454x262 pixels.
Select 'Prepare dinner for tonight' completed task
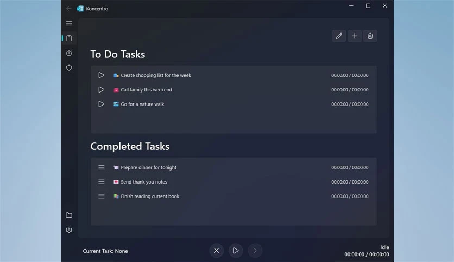(x=234, y=167)
